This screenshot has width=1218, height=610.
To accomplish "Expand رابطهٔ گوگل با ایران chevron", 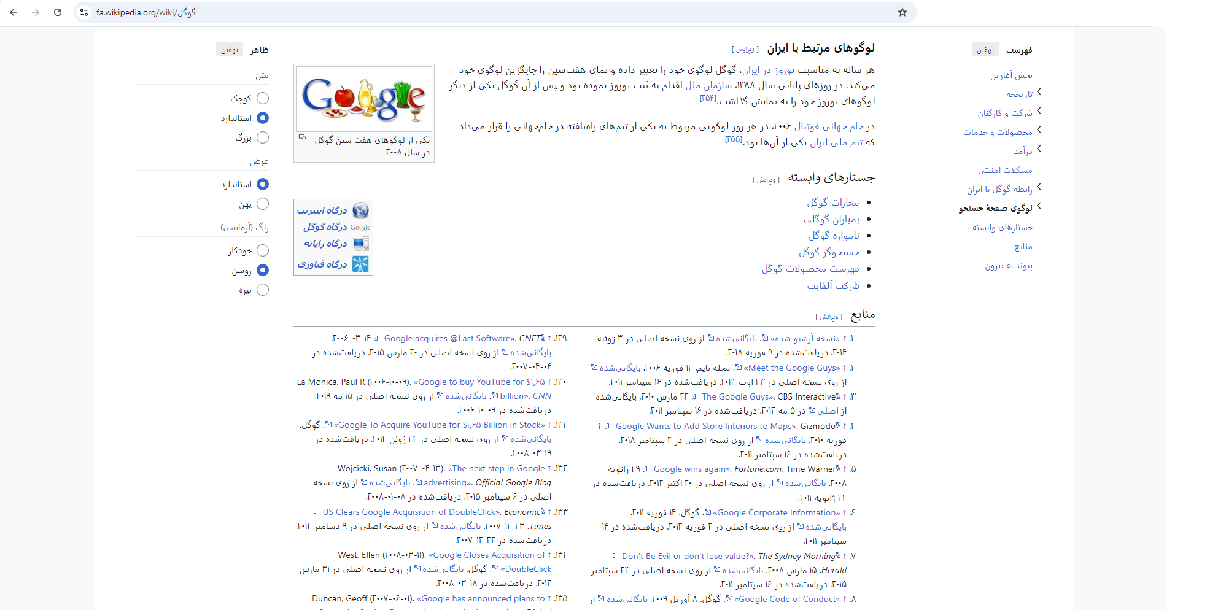I will [1039, 188].
